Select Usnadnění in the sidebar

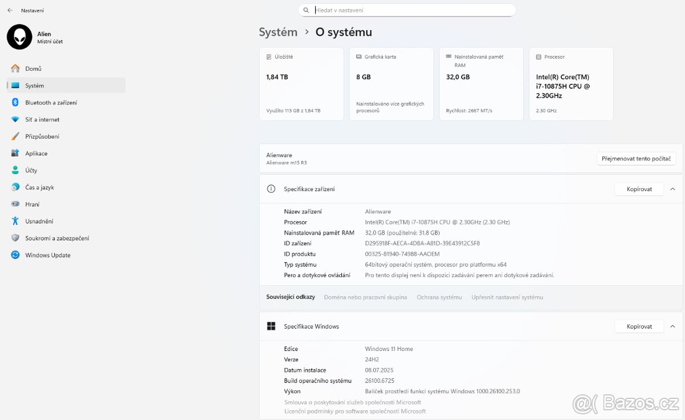[39, 221]
